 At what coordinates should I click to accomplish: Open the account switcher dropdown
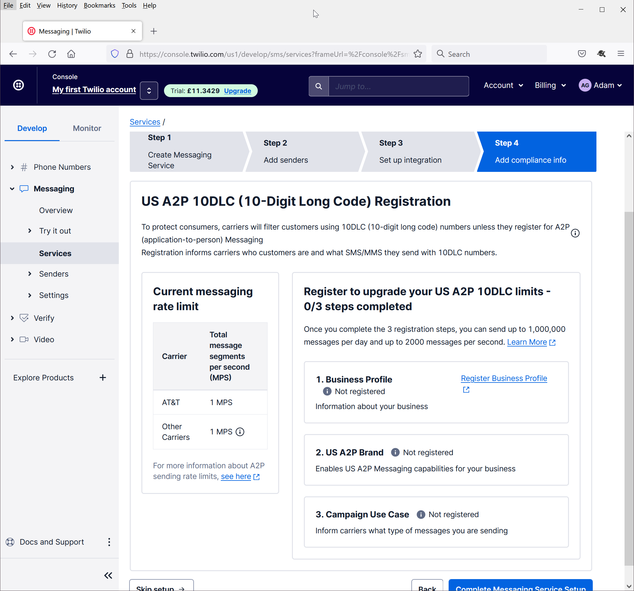coord(149,91)
